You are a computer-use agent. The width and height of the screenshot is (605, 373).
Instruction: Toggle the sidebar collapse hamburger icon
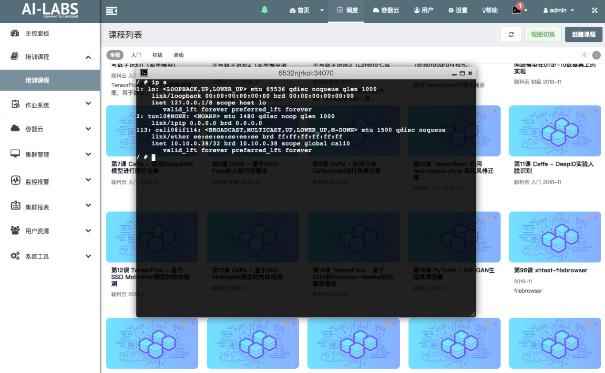112,10
